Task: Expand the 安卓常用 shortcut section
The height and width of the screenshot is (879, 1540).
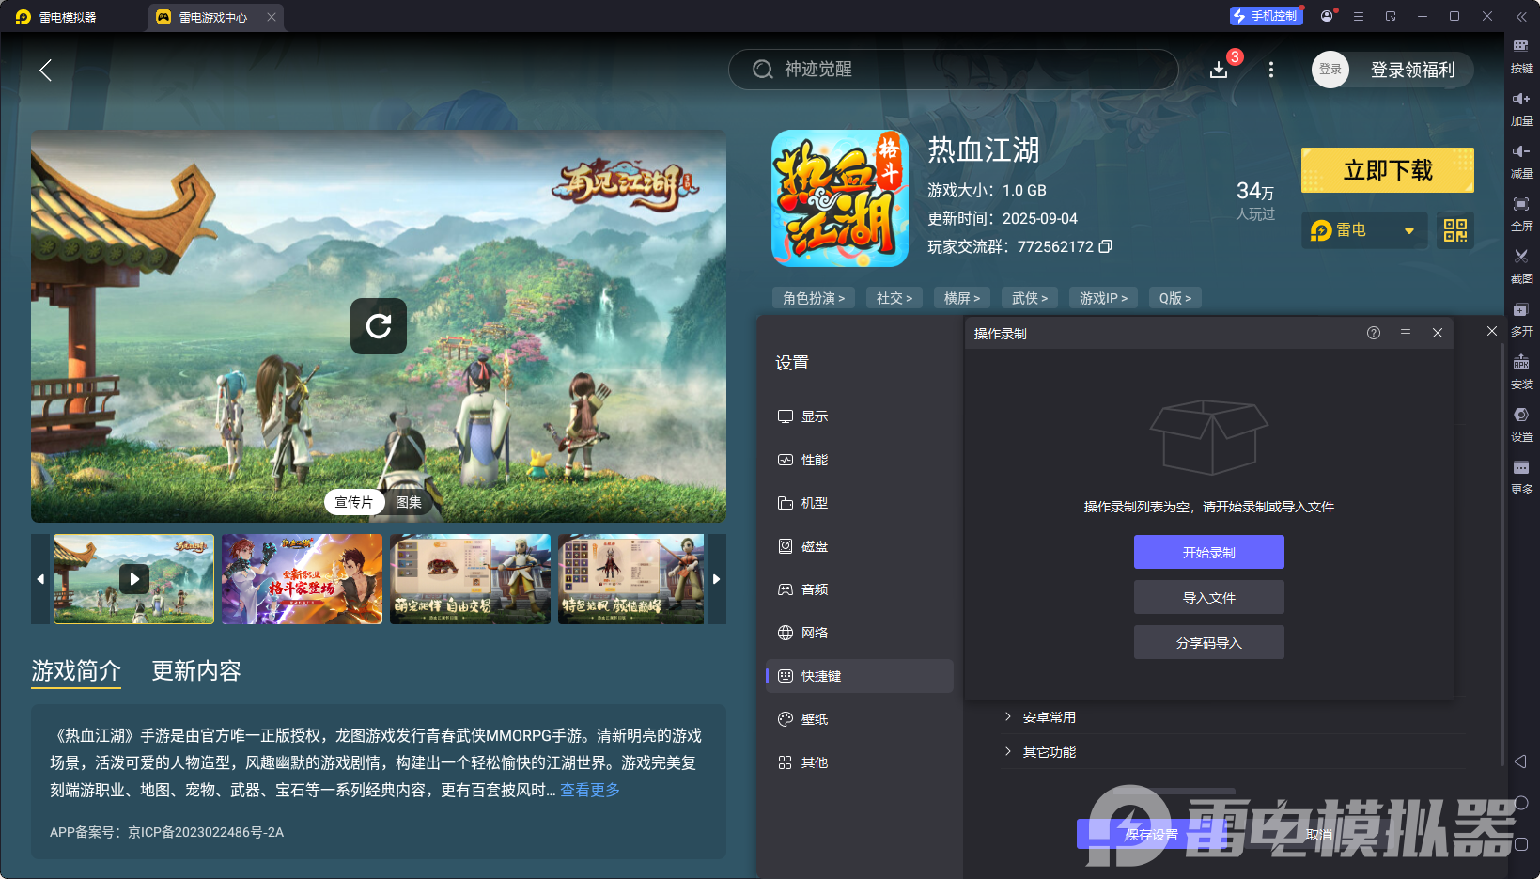Action: 1231,717
